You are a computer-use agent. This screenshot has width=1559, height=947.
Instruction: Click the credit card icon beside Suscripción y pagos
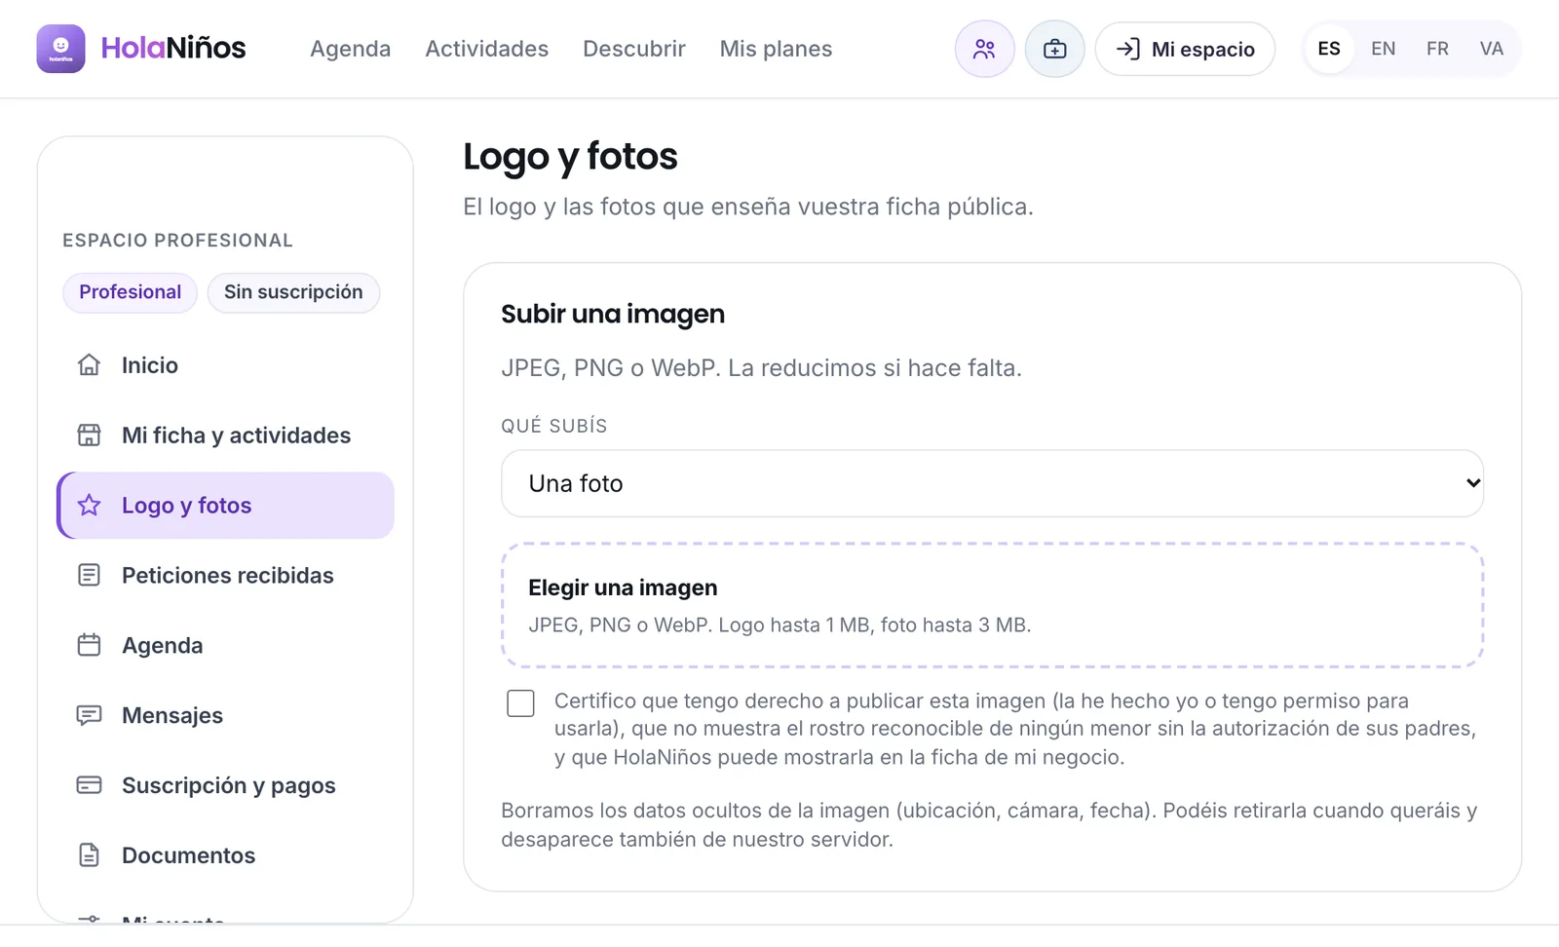click(x=89, y=785)
